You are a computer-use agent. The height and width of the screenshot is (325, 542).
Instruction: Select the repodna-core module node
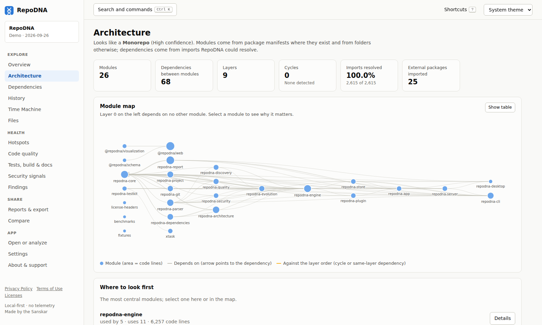125,174
